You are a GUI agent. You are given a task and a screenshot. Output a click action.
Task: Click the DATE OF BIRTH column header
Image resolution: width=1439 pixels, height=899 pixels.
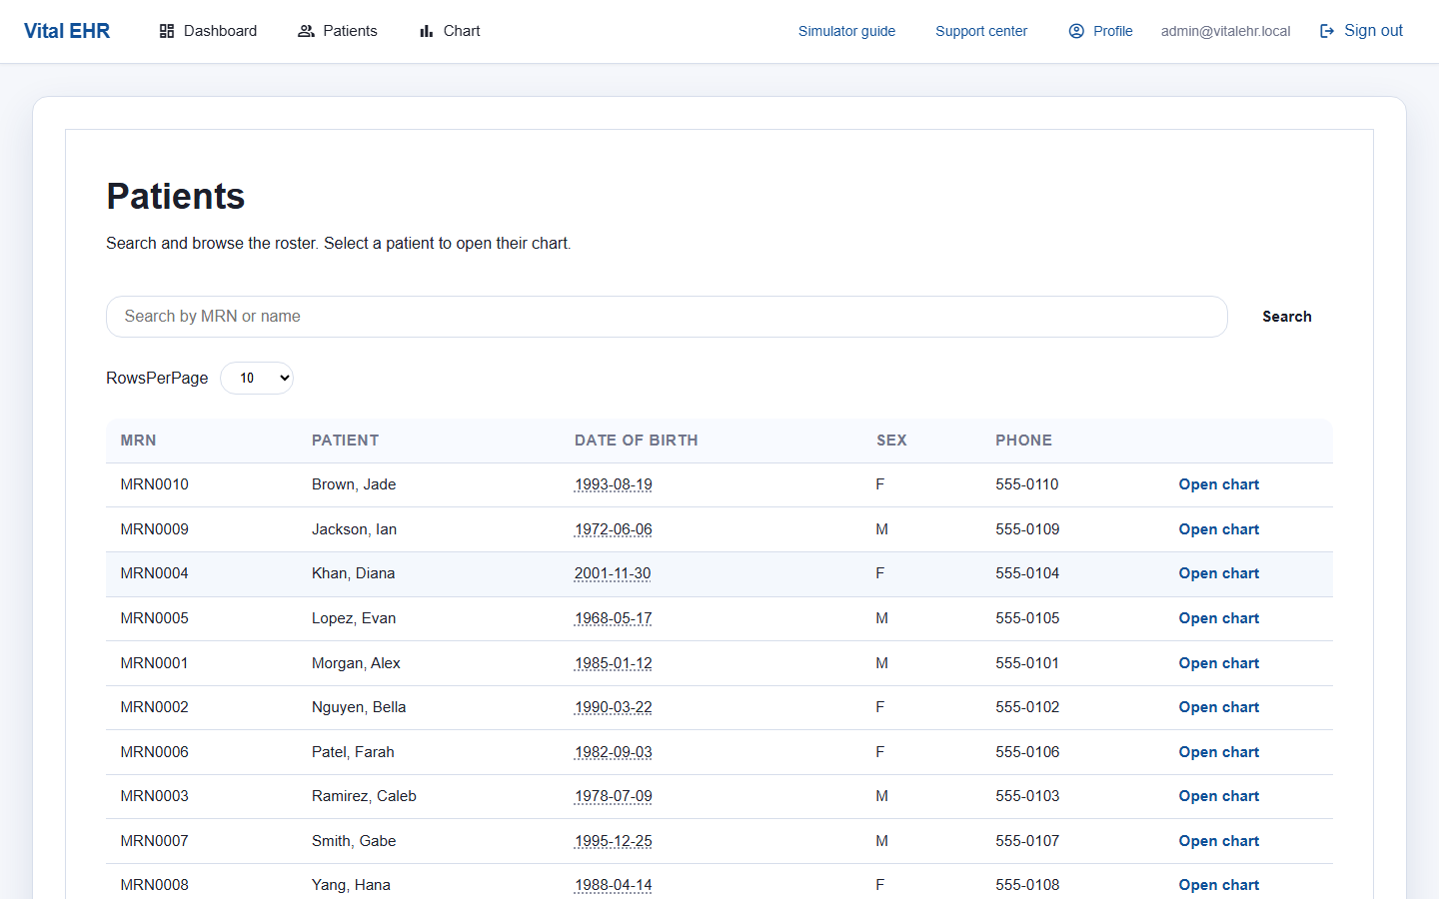[637, 440]
